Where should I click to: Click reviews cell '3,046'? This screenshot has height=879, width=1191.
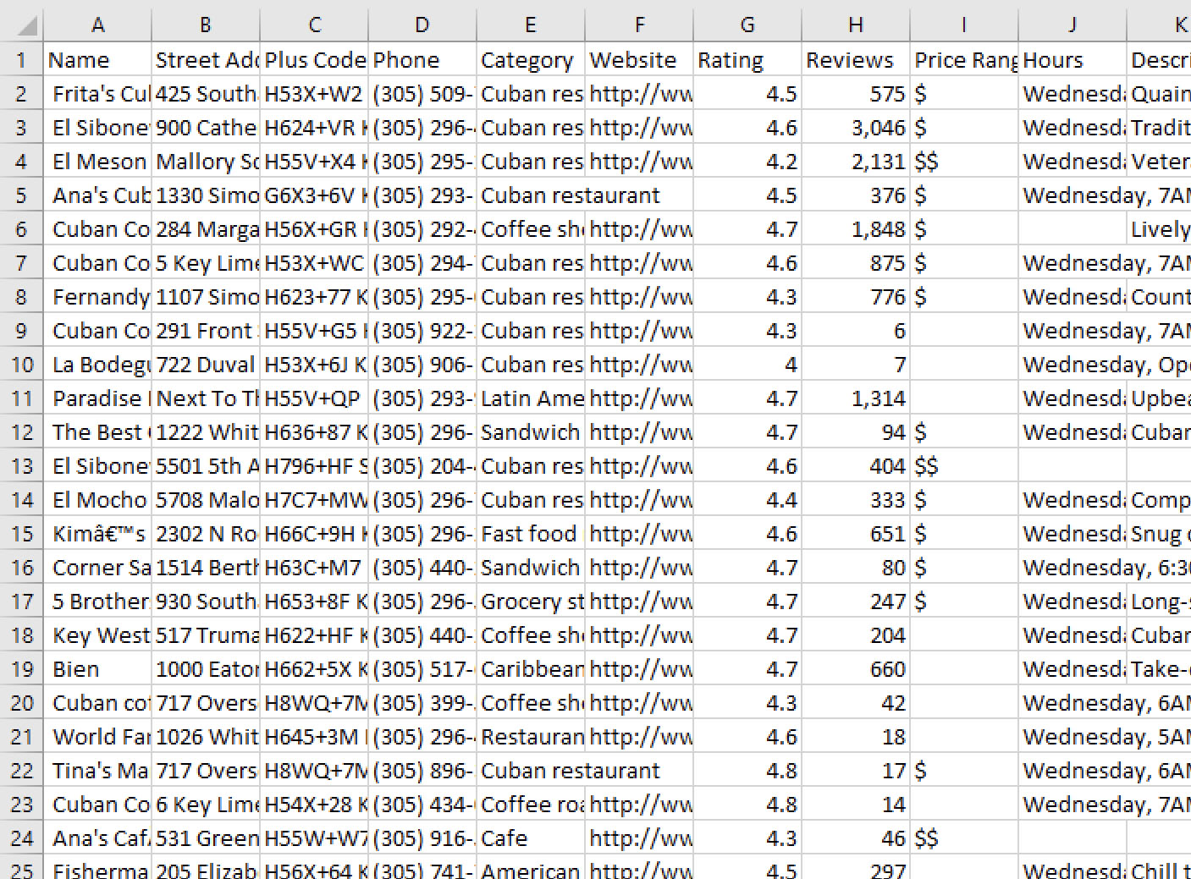coord(856,128)
